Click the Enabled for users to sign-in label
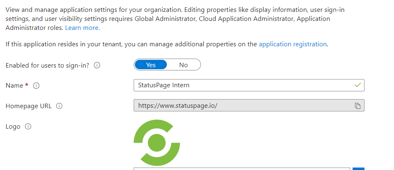The width and height of the screenshot is (394, 170). pos(48,65)
